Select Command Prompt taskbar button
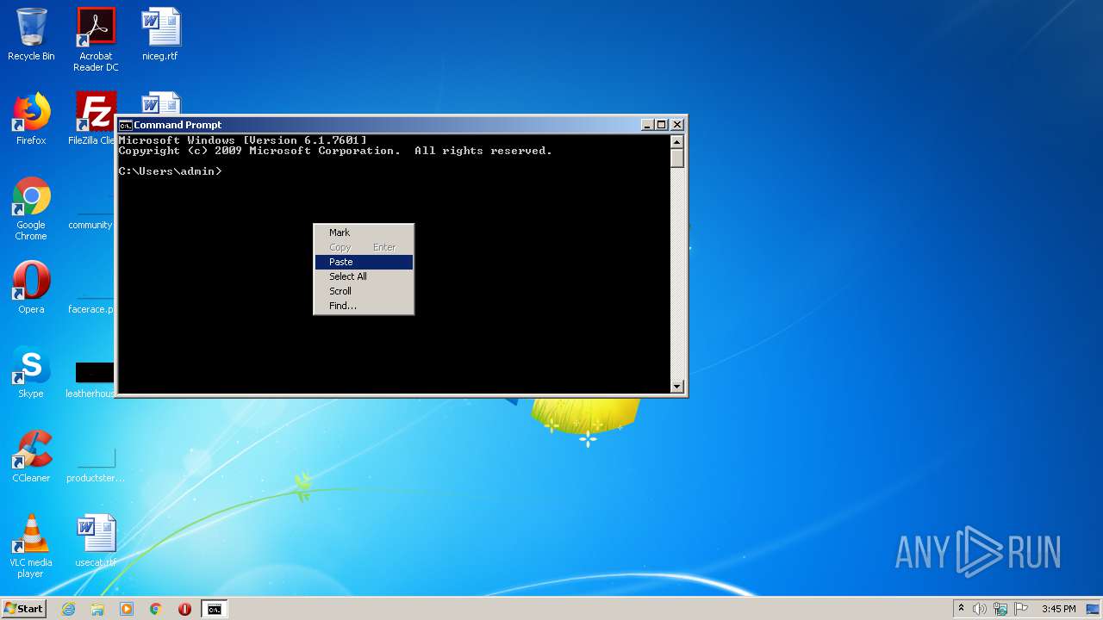 coord(214,609)
